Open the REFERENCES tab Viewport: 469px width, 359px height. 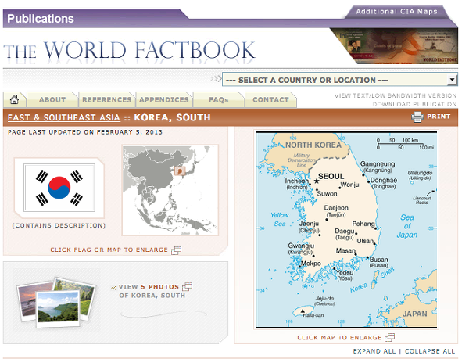tap(107, 99)
